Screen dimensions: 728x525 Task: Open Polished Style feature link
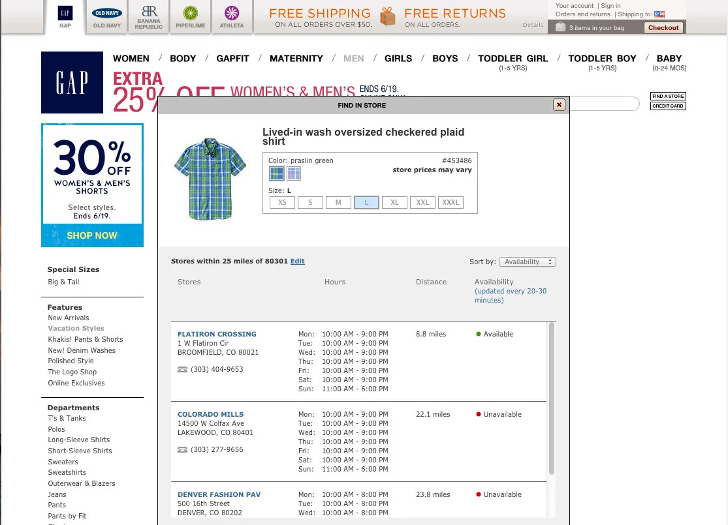point(71,361)
